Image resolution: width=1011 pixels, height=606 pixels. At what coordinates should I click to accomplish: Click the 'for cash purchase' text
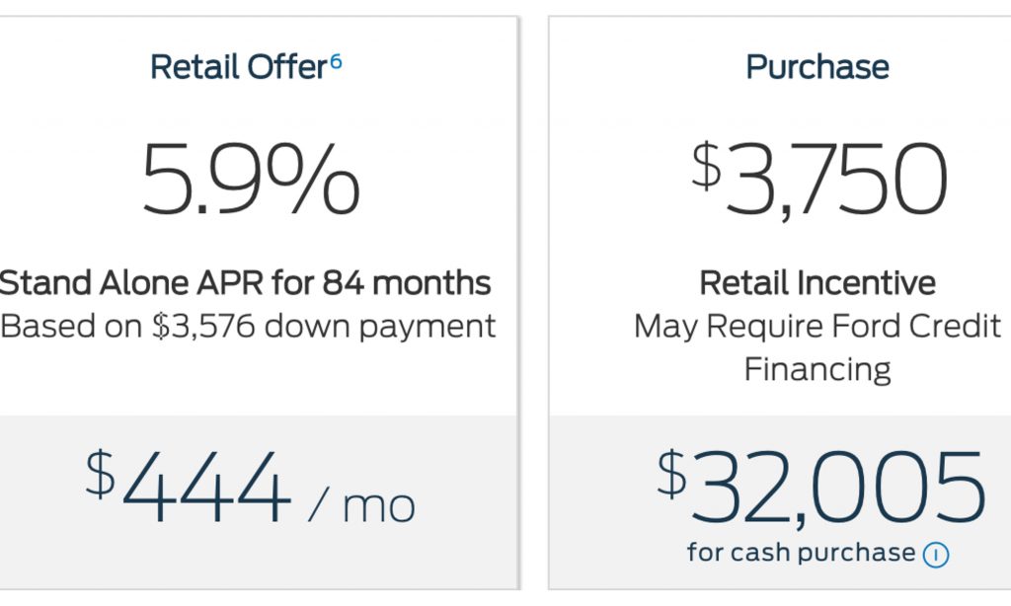click(x=801, y=553)
